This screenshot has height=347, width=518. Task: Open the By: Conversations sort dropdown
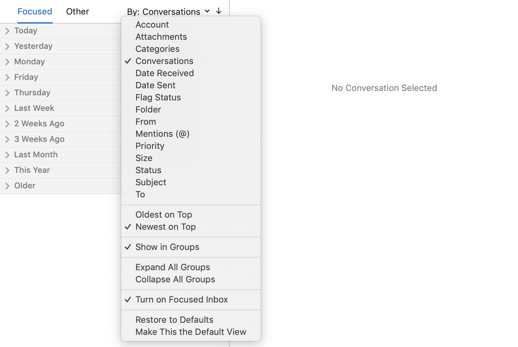point(168,11)
